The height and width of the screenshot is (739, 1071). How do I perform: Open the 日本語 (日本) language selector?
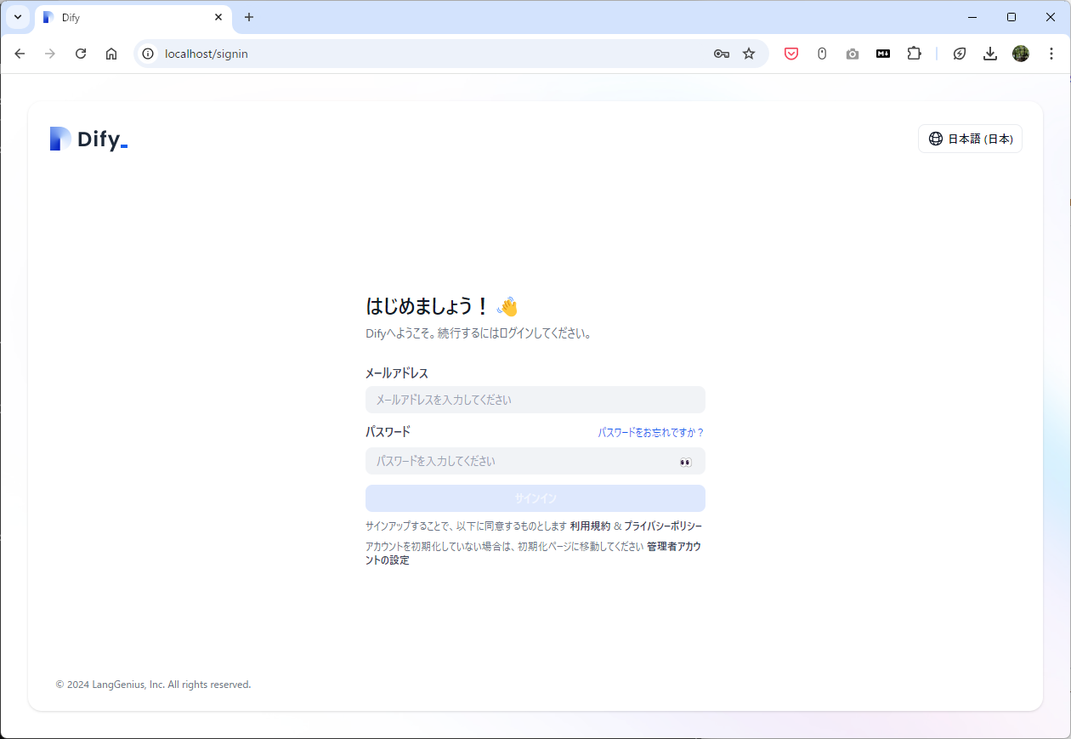tap(970, 139)
